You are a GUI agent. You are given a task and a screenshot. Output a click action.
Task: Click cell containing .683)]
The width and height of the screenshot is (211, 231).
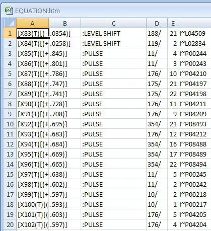(65, 134)
